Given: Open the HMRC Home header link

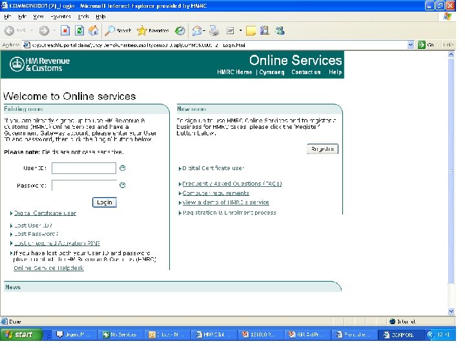Looking at the screenshot, I should pos(234,72).
